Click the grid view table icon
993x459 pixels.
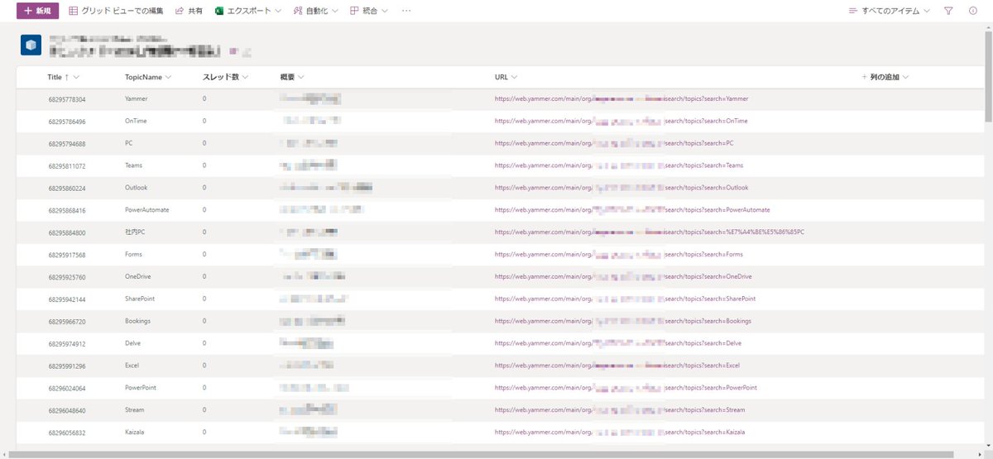coord(74,11)
